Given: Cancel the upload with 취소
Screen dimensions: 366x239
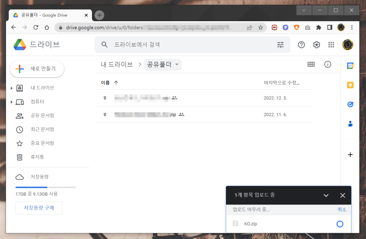Looking at the screenshot, I should (342, 209).
